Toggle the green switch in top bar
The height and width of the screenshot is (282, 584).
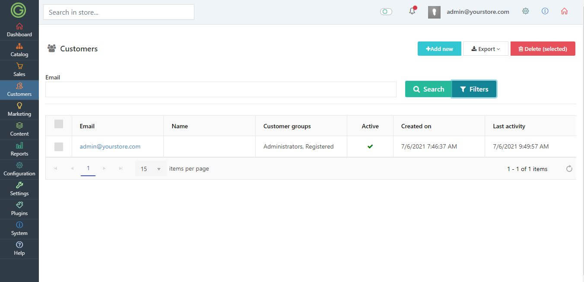click(x=386, y=12)
